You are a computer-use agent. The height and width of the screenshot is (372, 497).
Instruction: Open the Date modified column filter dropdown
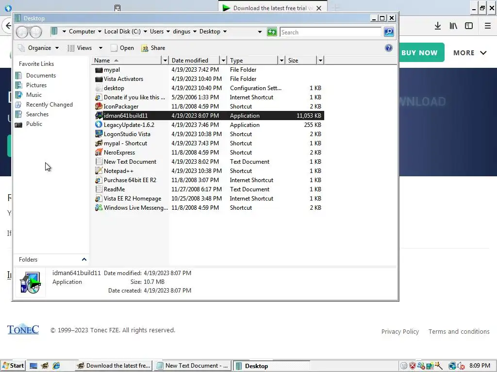[223, 61]
